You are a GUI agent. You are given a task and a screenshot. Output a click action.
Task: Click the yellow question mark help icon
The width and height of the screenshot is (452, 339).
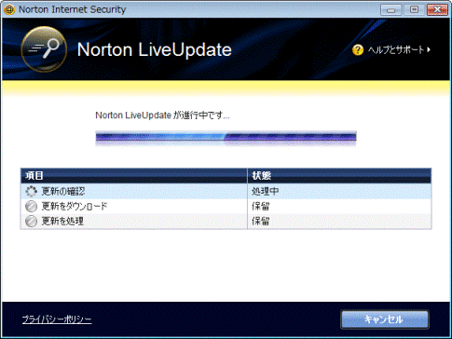(358, 49)
